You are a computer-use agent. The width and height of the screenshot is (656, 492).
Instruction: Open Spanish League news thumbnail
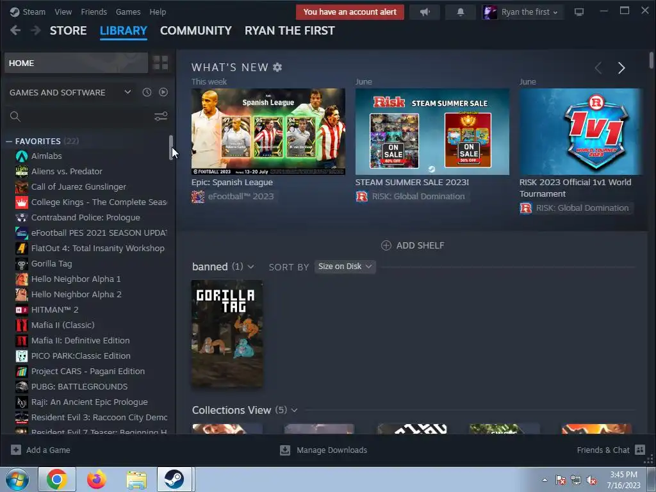click(268, 131)
